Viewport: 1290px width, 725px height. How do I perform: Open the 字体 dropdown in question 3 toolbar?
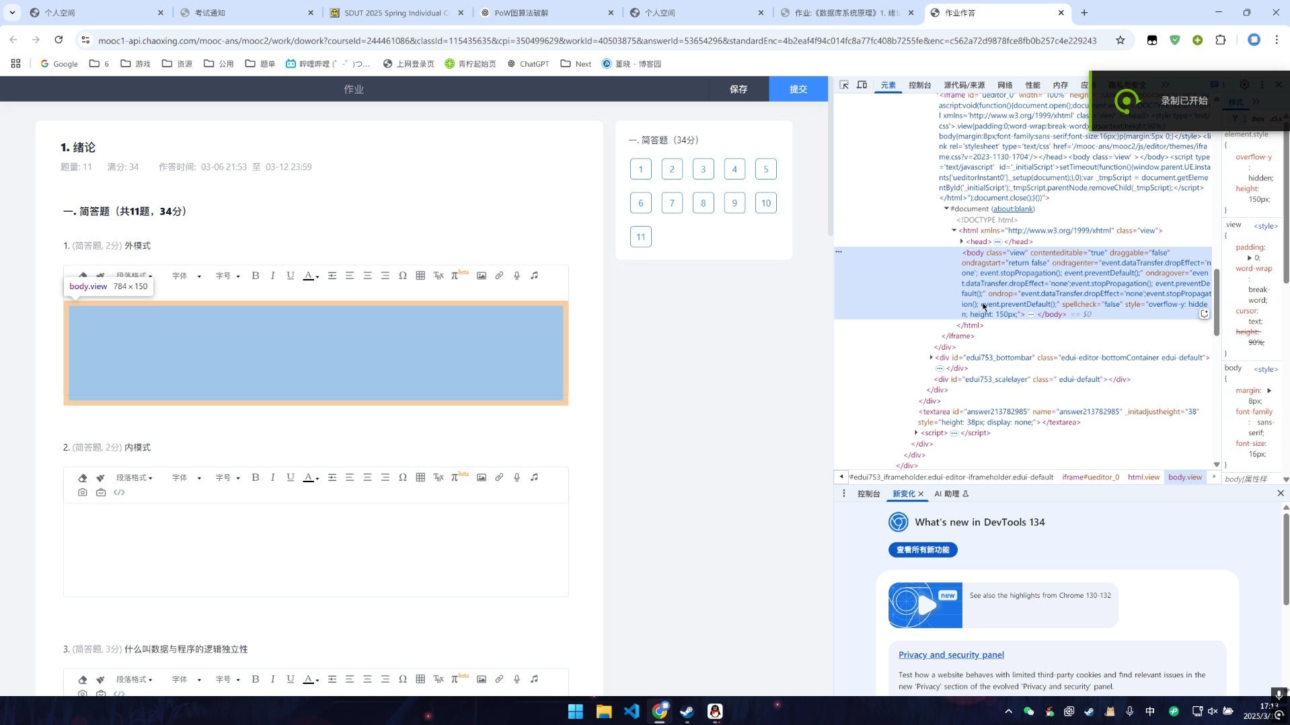coord(186,679)
